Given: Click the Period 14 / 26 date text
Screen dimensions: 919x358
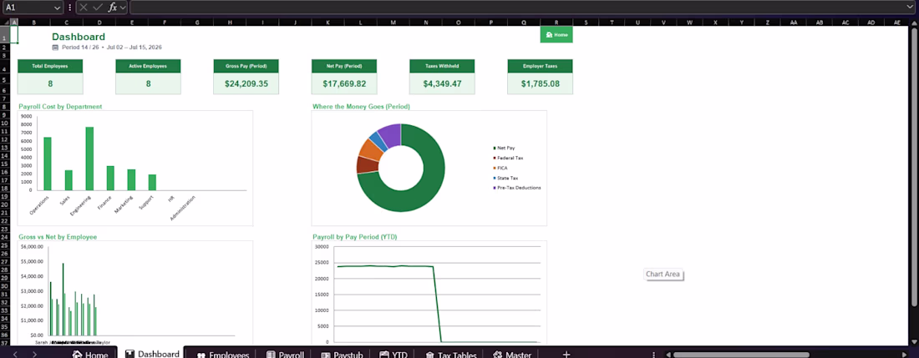Looking at the screenshot, I should 111,47.
